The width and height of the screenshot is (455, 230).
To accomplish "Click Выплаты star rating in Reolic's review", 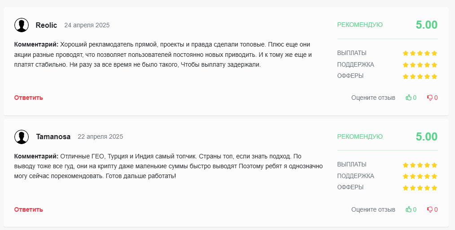I will (420, 53).
